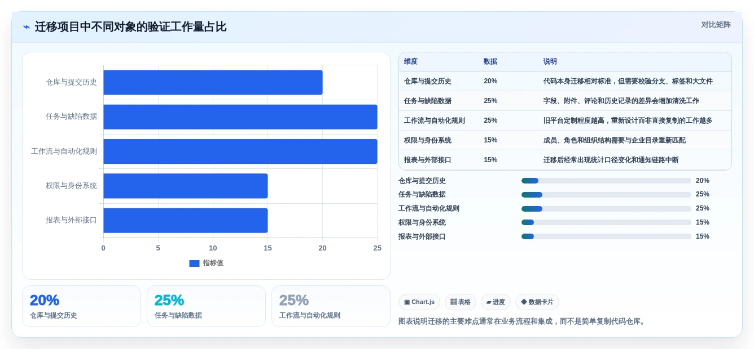This screenshot has height=349, width=754.
Task: Click the description starting 代码本身迁移相对标准
Action: tap(628, 81)
